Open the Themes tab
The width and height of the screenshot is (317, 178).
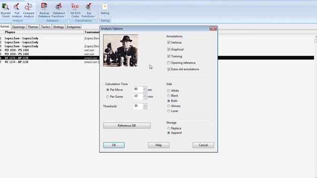tap(33, 27)
